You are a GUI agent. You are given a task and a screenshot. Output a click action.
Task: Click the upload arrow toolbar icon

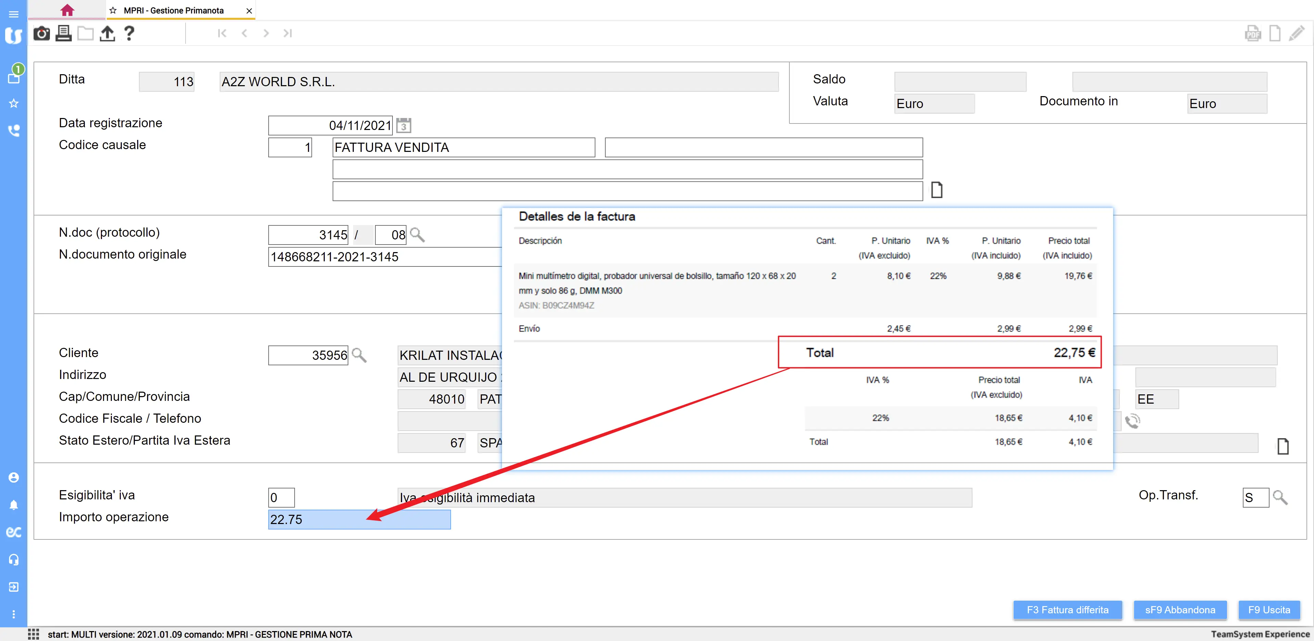pos(107,34)
